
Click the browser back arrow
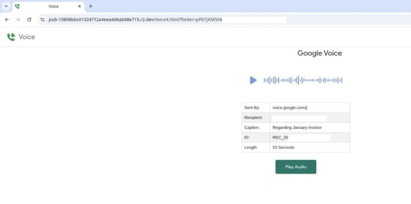[x=7, y=20]
